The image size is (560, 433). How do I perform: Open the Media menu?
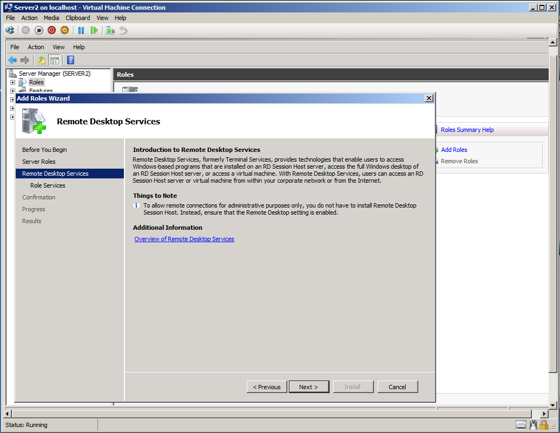[x=51, y=18]
